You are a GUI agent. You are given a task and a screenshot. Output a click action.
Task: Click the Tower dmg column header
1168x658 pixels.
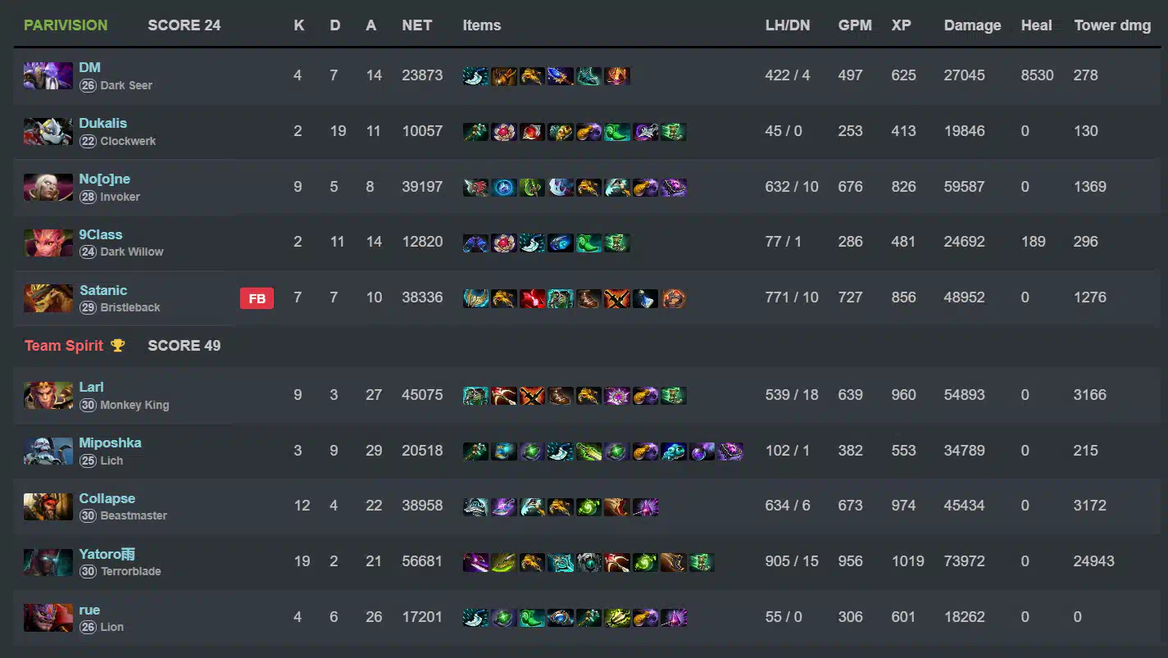pos(1112,25)
